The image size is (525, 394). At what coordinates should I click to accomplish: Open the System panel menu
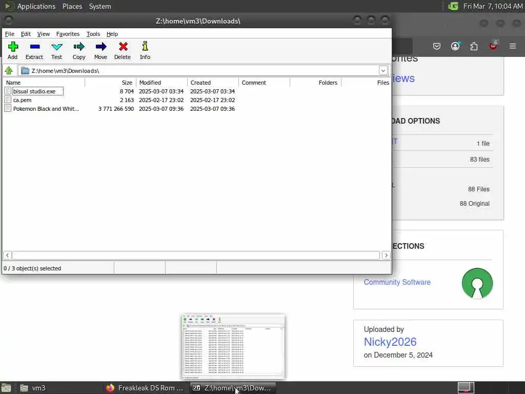pos(100,6)
